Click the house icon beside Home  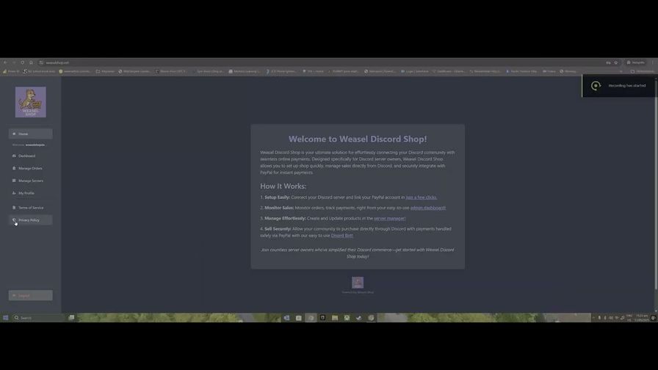click(x=14, y=134)
